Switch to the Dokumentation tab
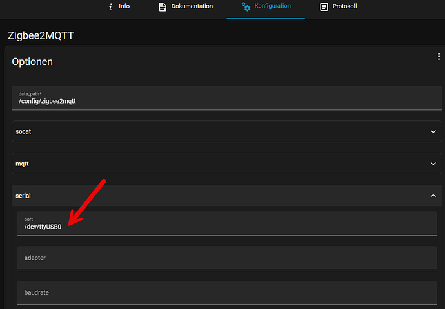This screenshot has height=309, width=445. 186,7
